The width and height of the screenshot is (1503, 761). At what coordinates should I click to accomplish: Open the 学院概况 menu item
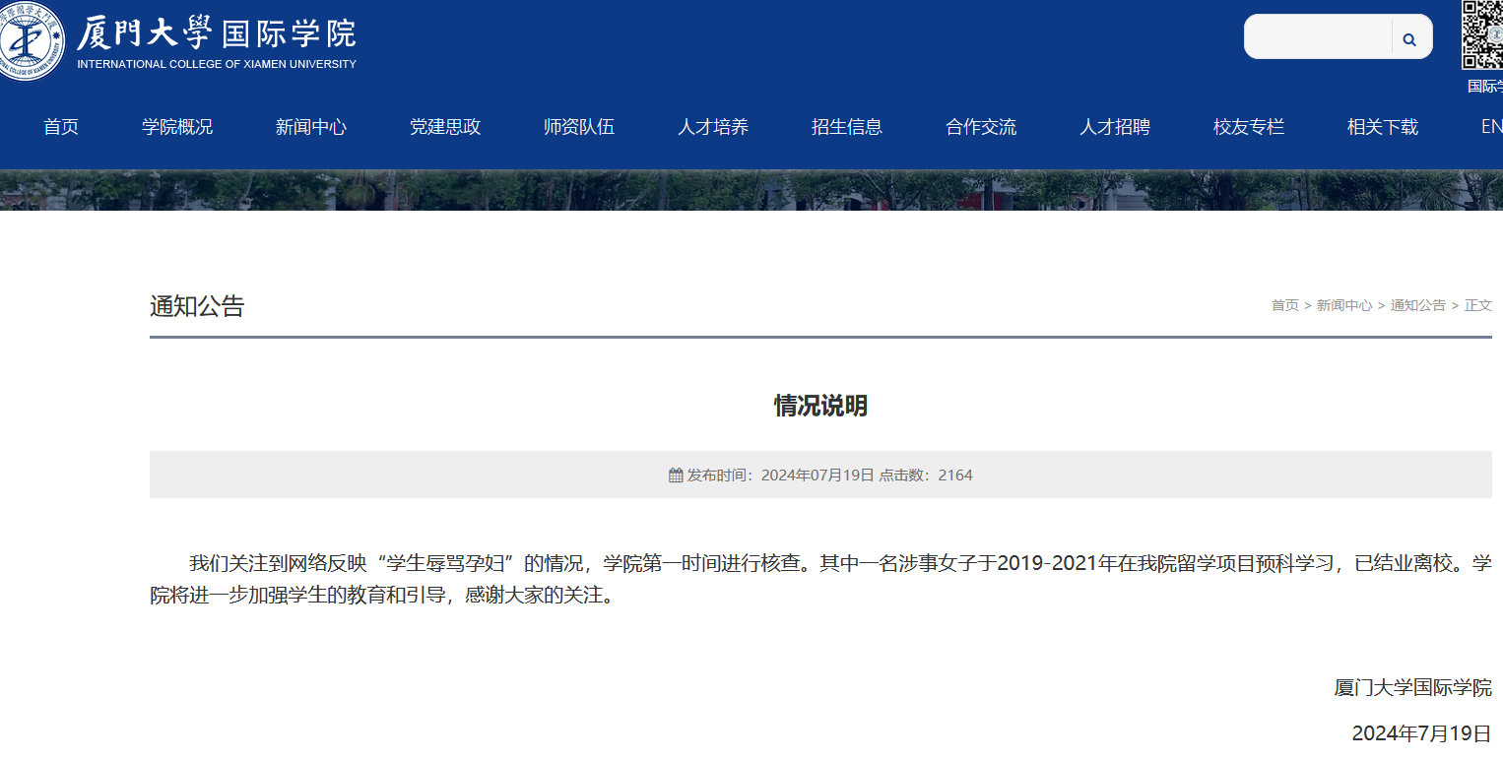(x=177, y=127)
